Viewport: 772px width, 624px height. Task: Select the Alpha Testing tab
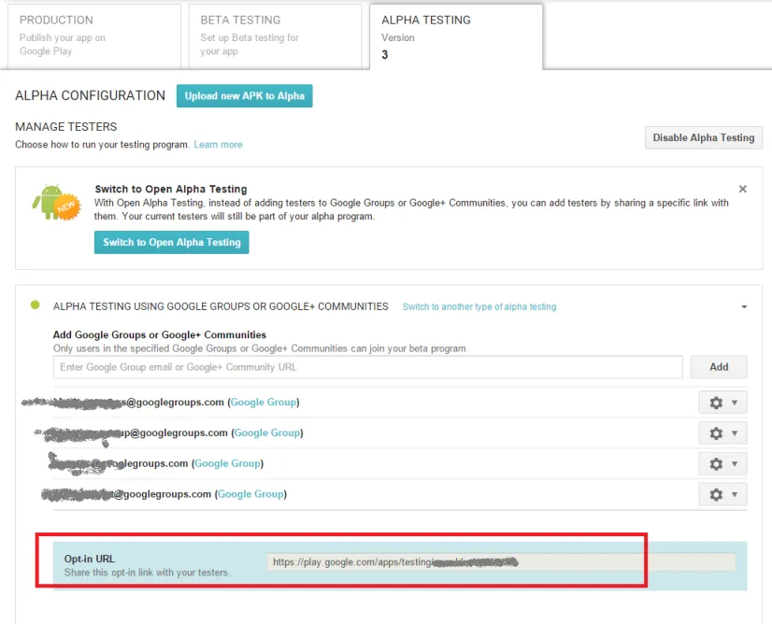[x=456, y=36]
